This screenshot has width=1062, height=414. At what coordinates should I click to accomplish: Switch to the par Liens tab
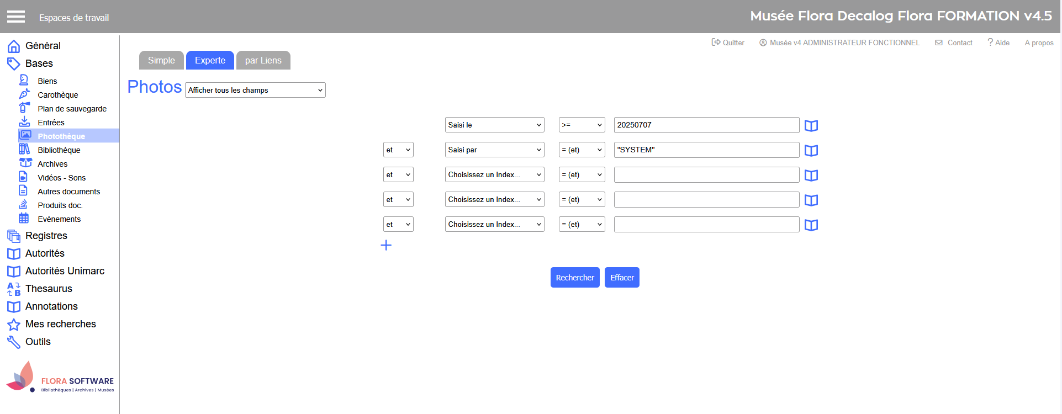point(263,60)
